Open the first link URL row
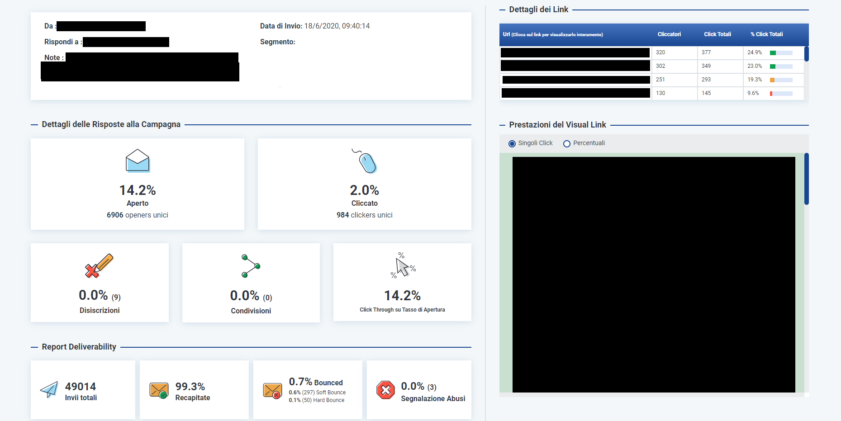 [x=575, y=52]
